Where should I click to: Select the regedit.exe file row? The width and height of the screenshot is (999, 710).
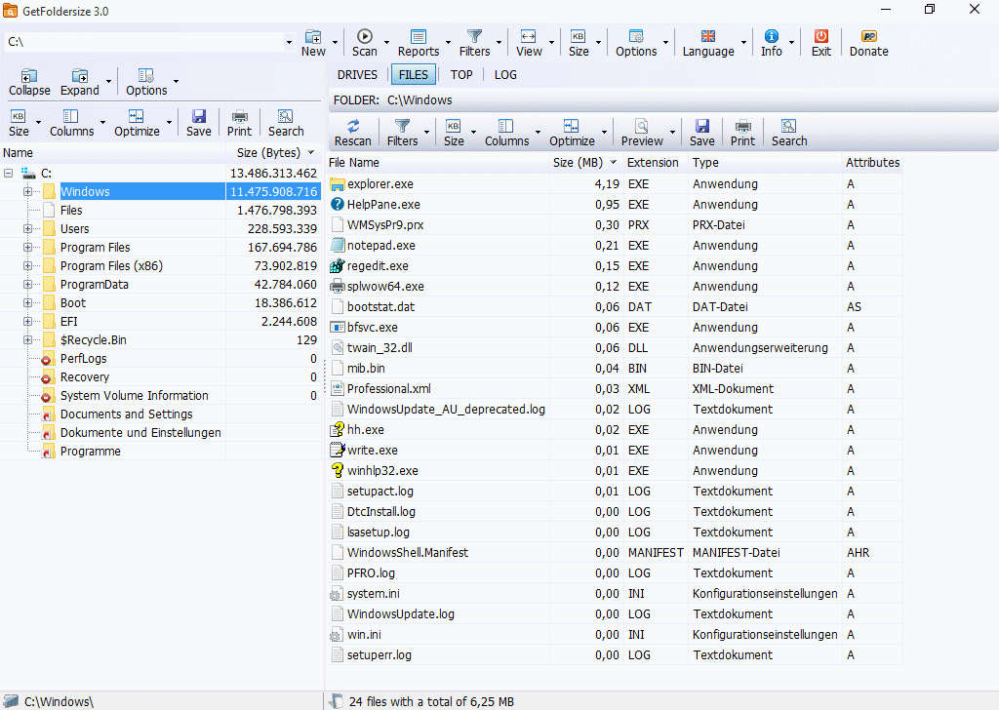[x=615, y=265]
